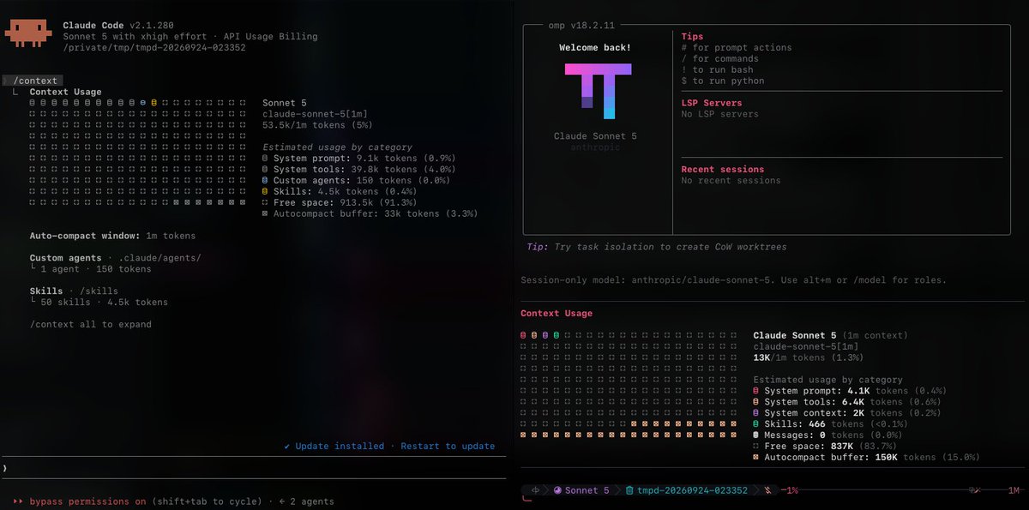Click the Claude Code pixel mascot logo

click(x=28, y=33)
